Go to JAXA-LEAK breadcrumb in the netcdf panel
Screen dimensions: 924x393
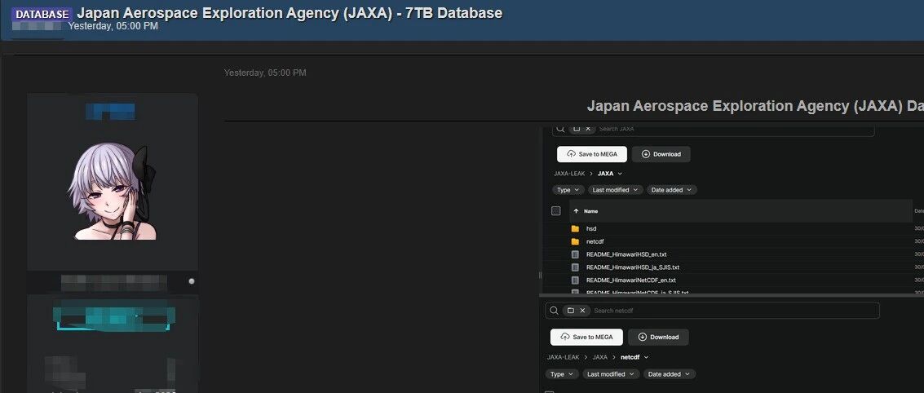tap(564, 357)
